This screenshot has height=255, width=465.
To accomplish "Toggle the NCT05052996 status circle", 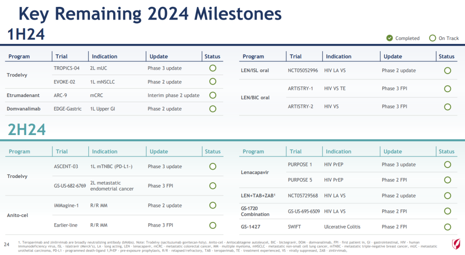I will coord(447,71).
